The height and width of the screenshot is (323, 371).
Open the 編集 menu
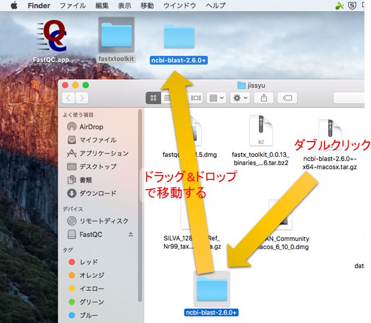click(x=102, y=5)
